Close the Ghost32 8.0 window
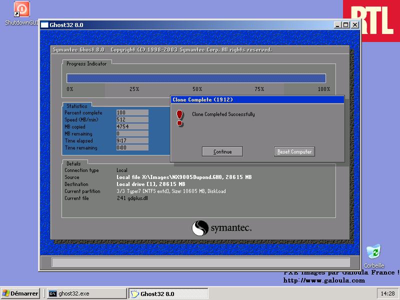The width and height of the screenshot is (400, 300). click(355, 25)
